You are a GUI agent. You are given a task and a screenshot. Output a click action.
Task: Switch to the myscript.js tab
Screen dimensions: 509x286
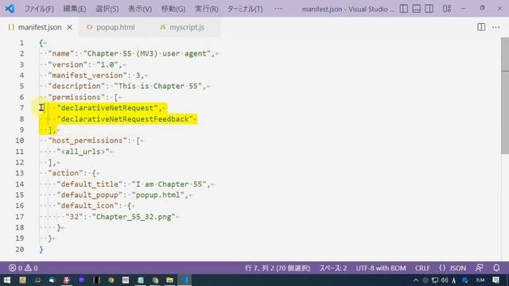[x=187, y=27]
